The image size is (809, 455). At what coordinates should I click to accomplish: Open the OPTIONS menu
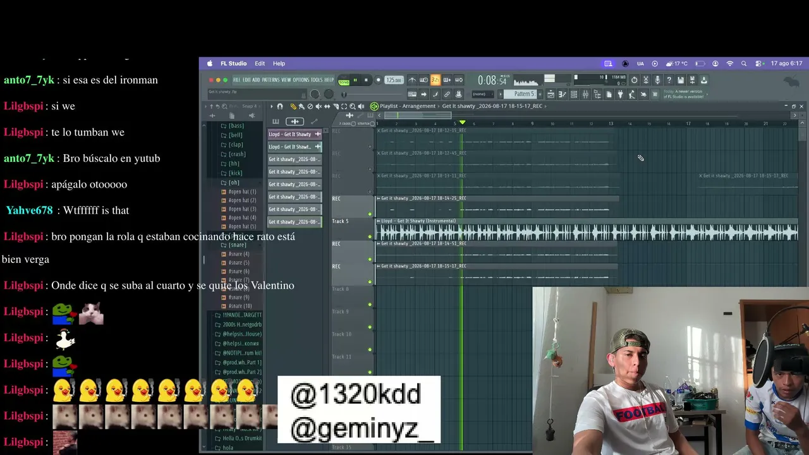point(301,80)
